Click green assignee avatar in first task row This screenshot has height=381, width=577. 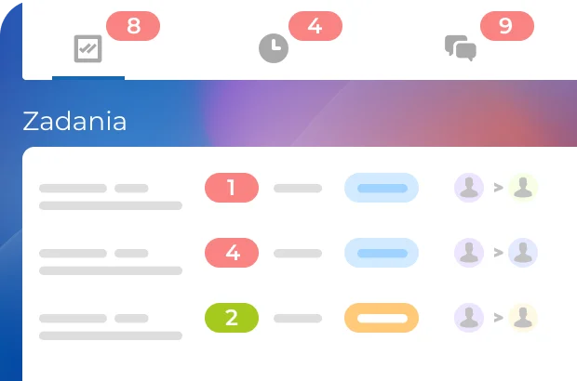523,188
